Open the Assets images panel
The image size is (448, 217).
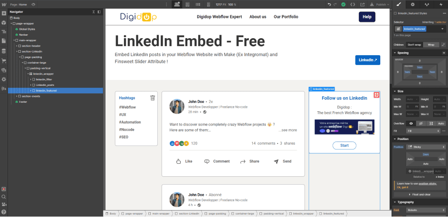[3, 70]
